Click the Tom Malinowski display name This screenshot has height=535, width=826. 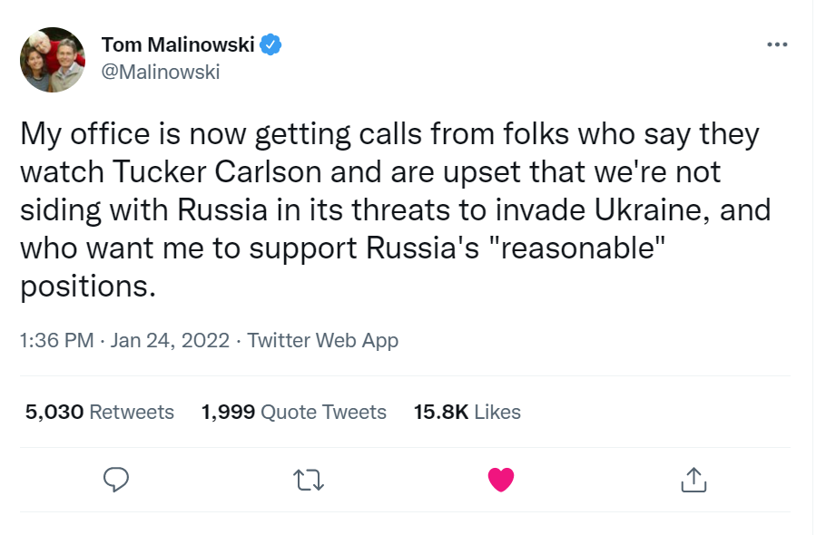(178, 44)
